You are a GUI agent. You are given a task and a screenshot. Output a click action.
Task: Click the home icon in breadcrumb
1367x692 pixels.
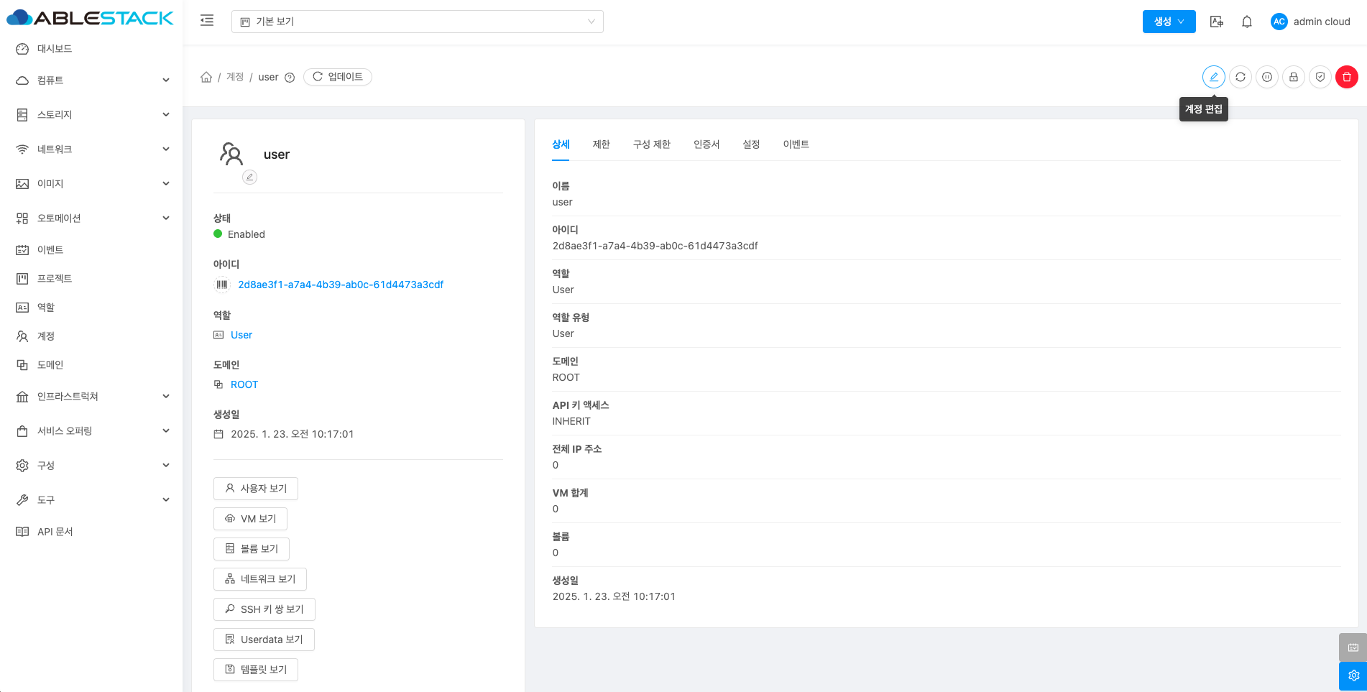[206, 77]
